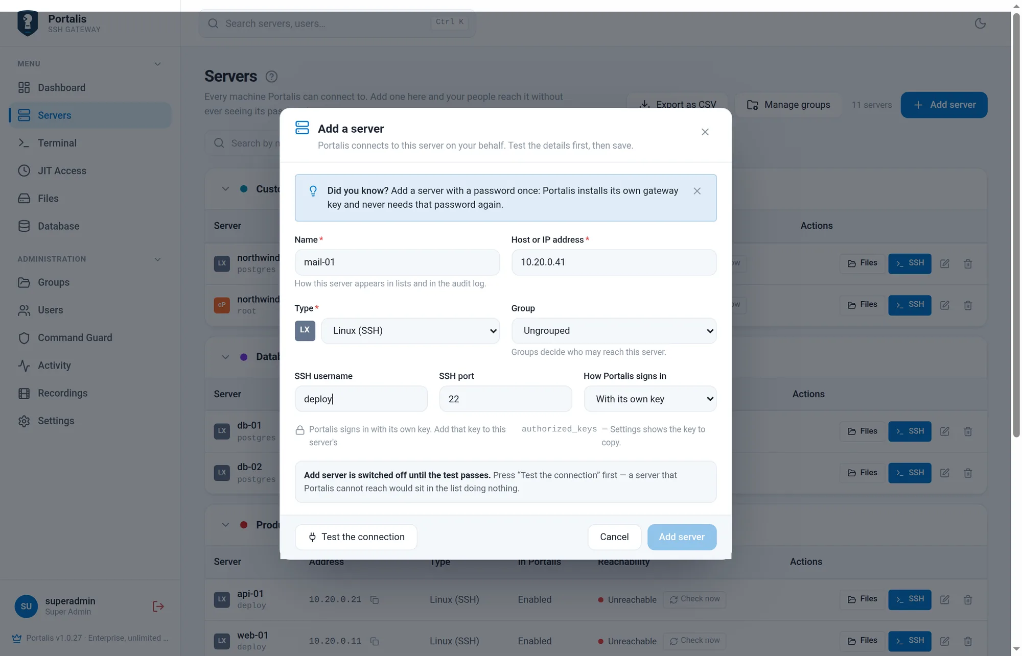1022x656 pixels.
Task: Edit the db-02 server
Action: [x=944, y=473]
